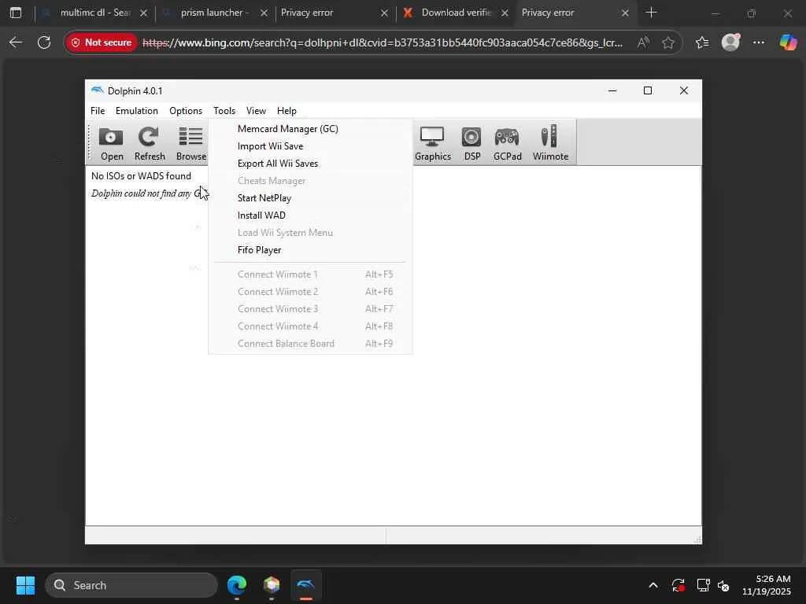Image resolution: width=806 pixels, height=604 pixels.
Task: Show hidden tray icons chevron
Action: pyautogui.click(x=653, y=585)
